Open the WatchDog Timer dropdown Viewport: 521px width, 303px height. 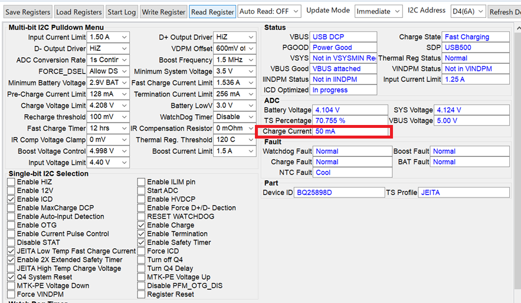click(x=235, y=117)
